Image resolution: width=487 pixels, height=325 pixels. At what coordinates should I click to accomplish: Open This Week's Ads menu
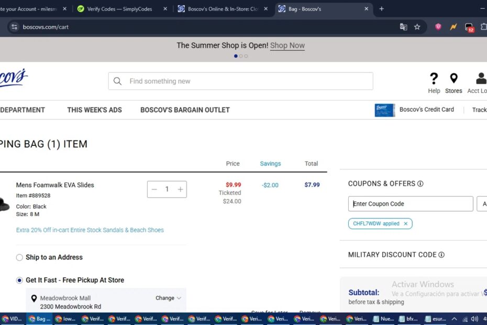[x=94, y=110]
